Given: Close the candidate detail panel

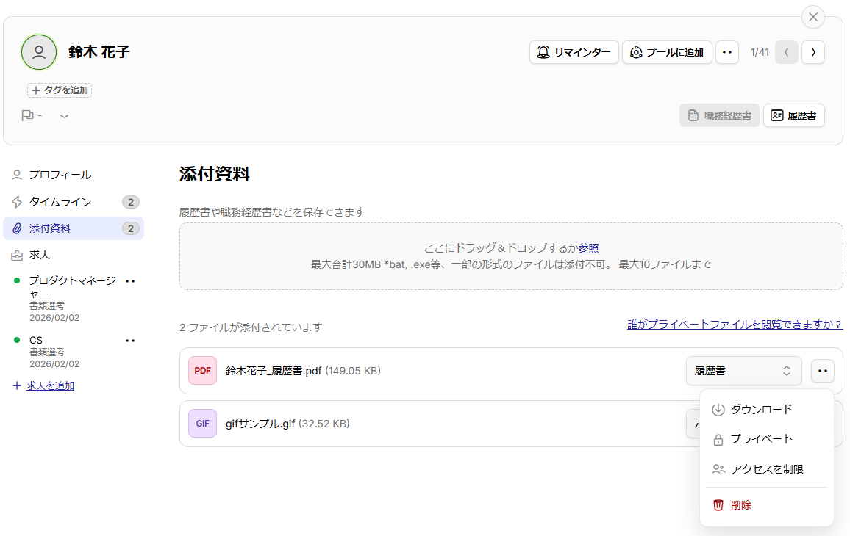Looking at the screenshot, I should 813,17.
